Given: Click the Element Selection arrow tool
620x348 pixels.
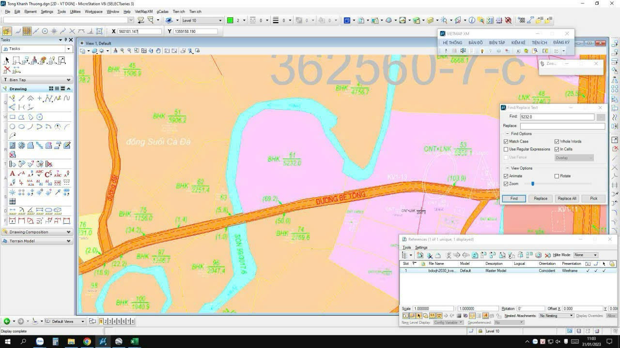Looking at the screenshot, I should click(x=7, y=60).
